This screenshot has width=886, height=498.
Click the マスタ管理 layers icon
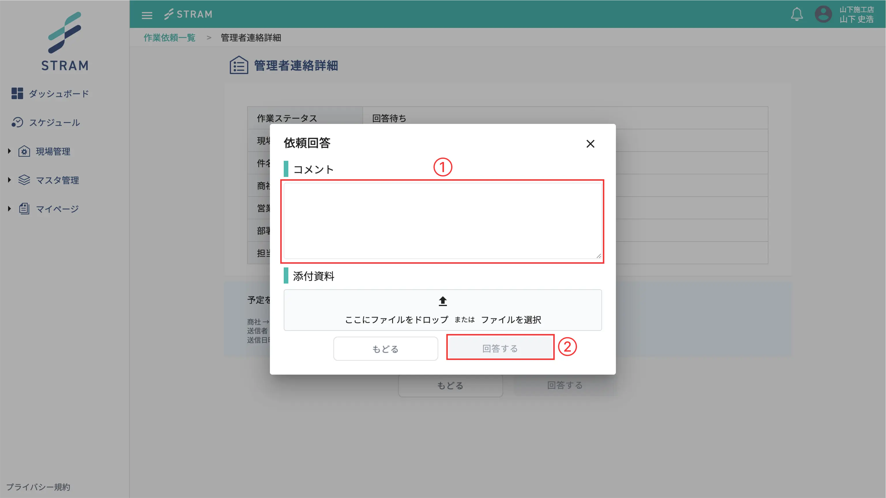click(24, 180)
